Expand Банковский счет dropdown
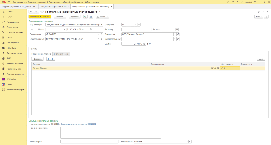271x145 pixels. 98,39
